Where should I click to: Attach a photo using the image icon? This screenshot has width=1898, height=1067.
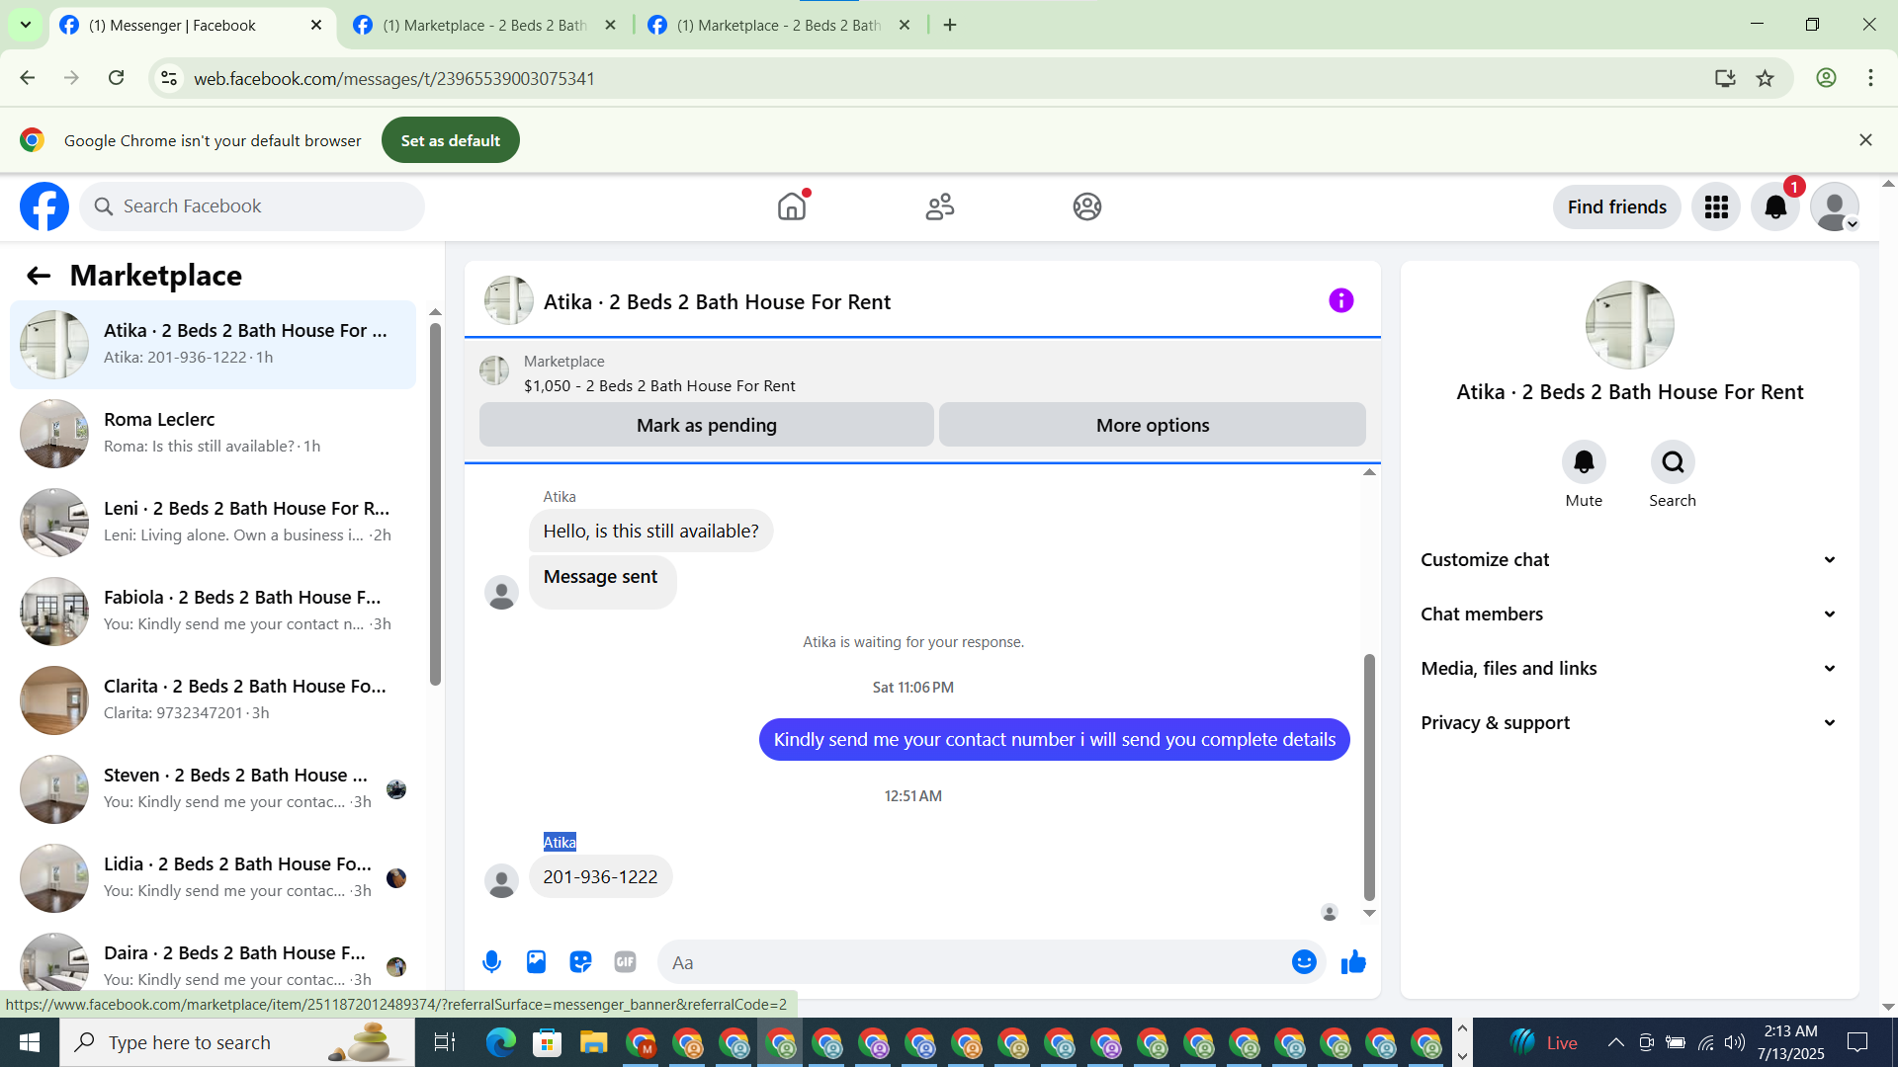click(536, 962)
